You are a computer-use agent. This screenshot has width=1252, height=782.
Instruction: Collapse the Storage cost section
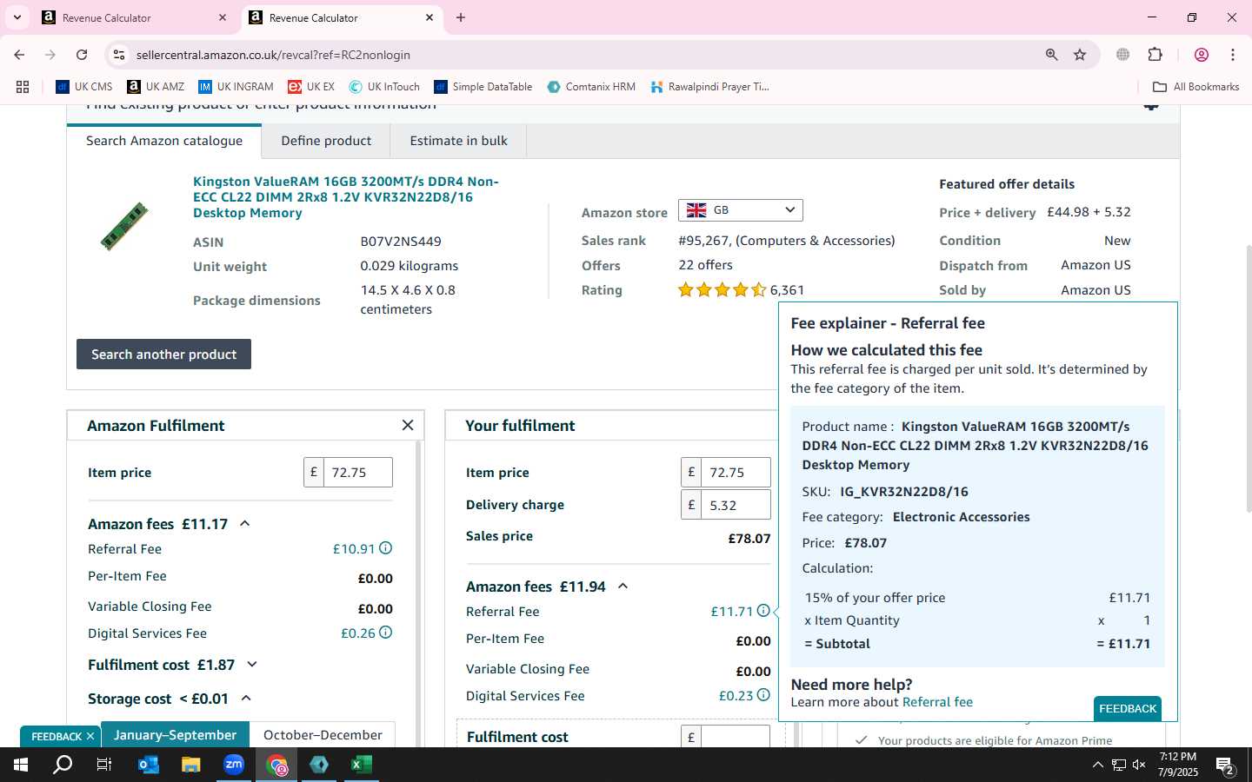click(x=246, y=699)
